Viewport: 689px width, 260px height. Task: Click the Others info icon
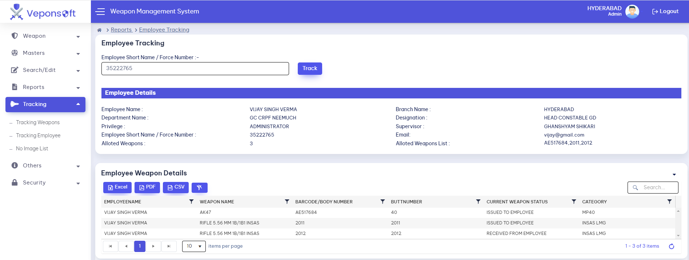pos(15,165)
